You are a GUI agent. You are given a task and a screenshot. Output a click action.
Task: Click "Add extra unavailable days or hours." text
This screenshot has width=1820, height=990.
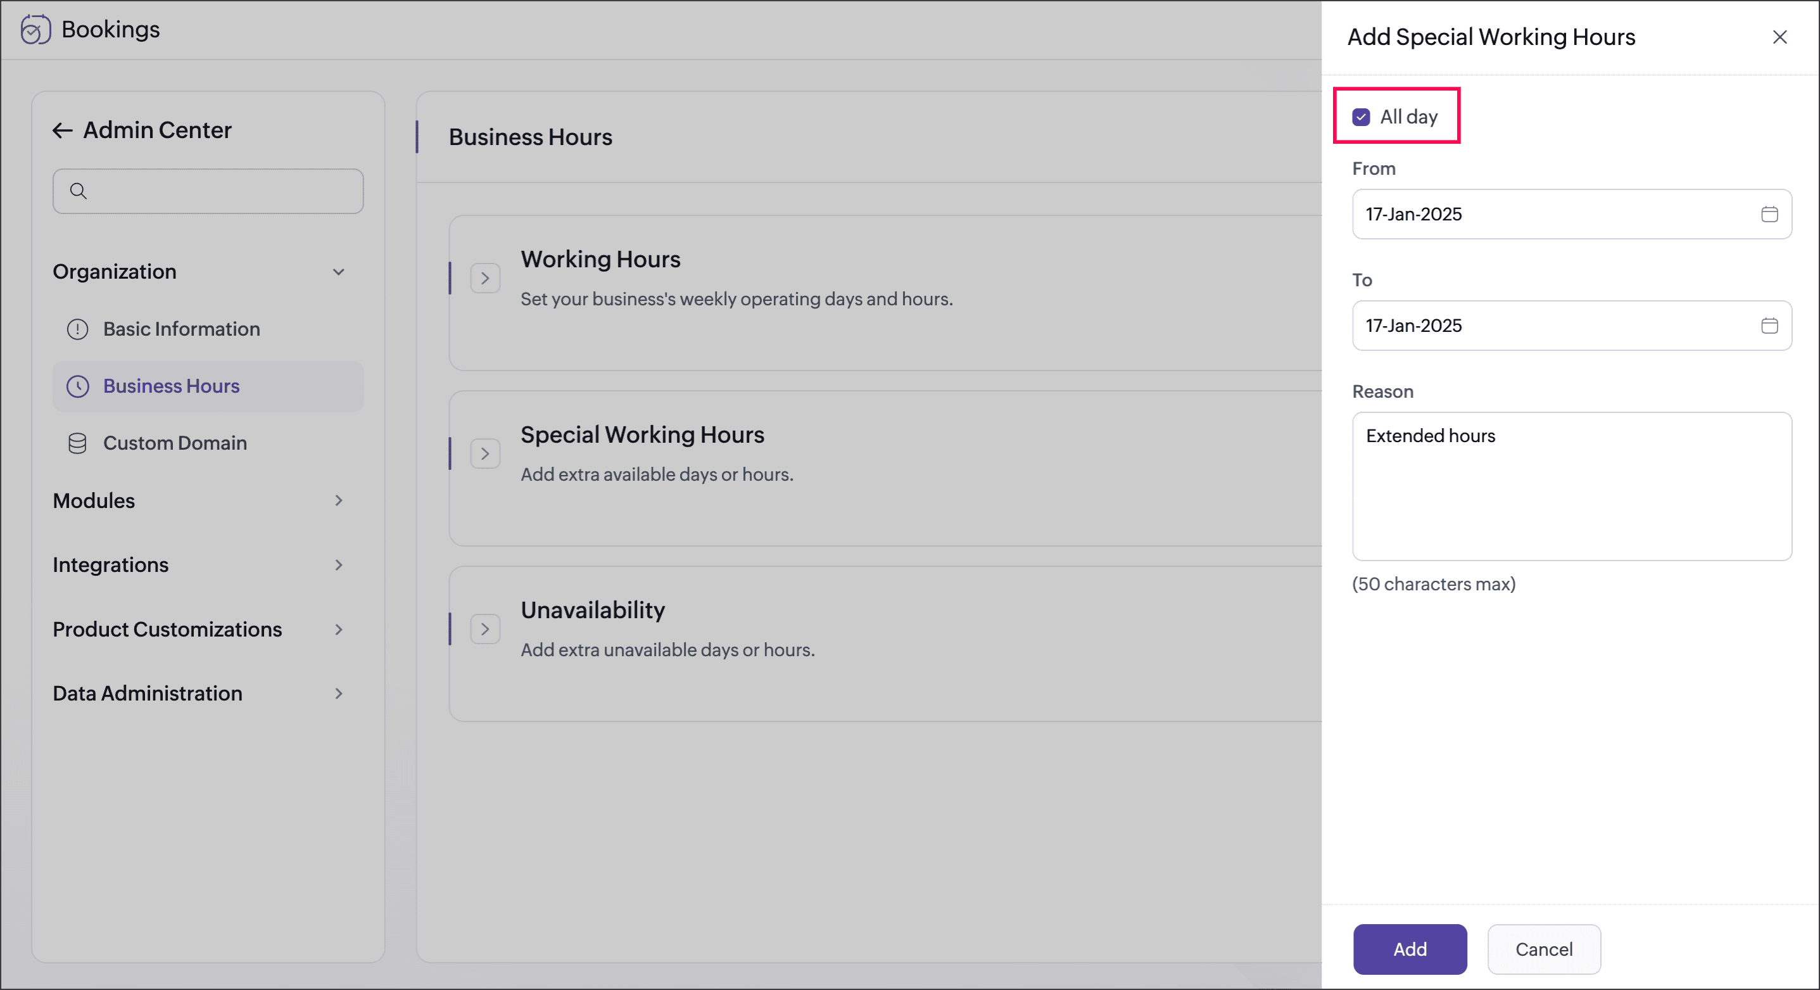click(x=667, y=649)
